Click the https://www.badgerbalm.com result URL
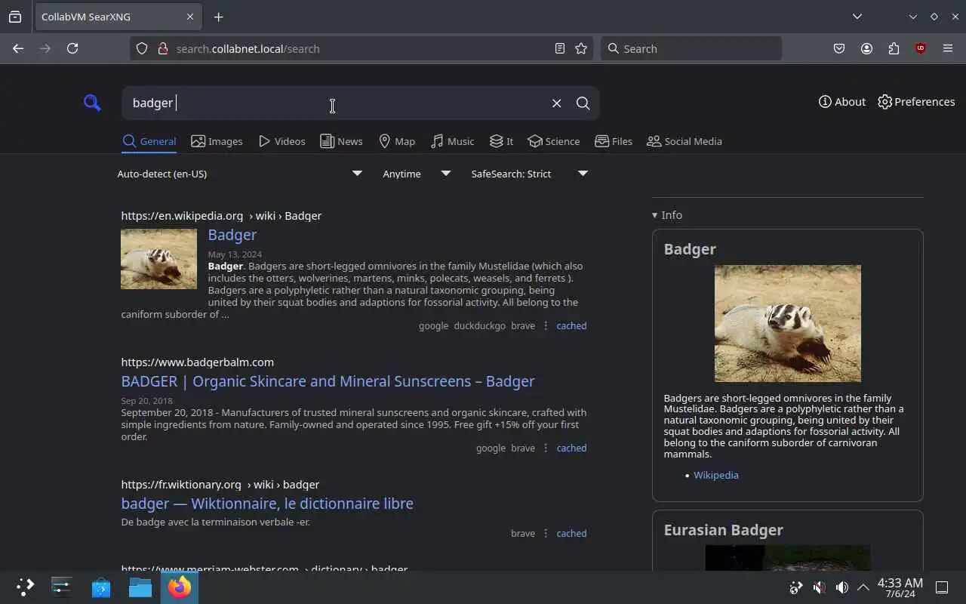The width and height of the screenshot is (966, 604). pos(198,362)
